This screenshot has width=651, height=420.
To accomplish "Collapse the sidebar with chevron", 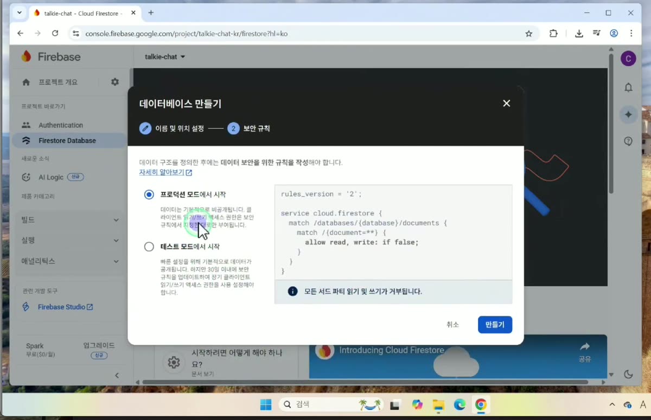I will click(117, 375).
